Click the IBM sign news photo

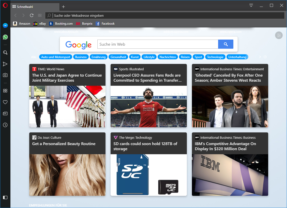pyautogui.click(x=230, y=175)
